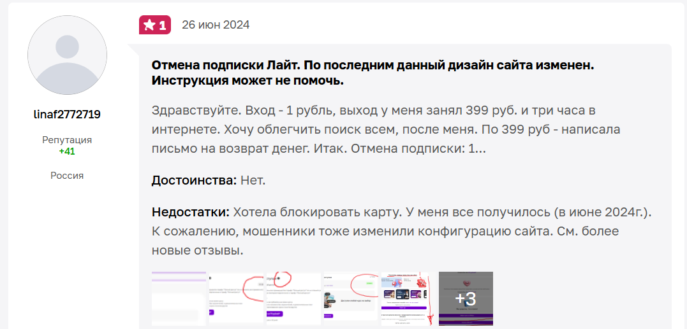Click the Россия country label

coord(67,176)
